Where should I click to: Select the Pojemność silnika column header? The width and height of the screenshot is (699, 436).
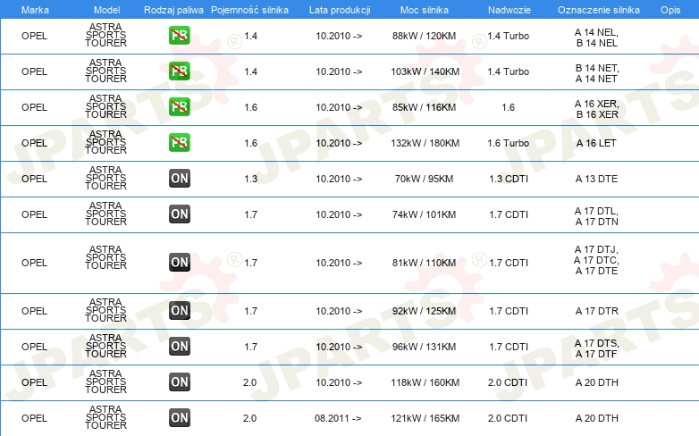coord(249,10)
